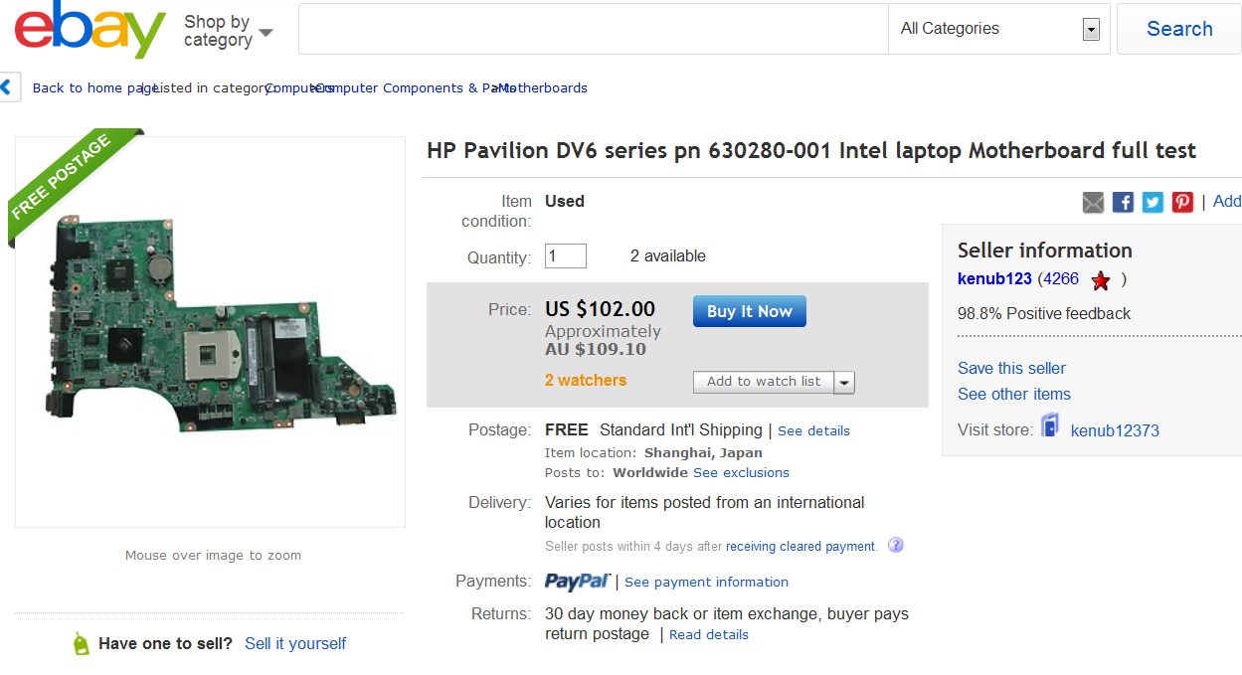Share listing on Facebook
Image resolution: width=1242 pixels, height=675 pixels.
pos(1123,202)
